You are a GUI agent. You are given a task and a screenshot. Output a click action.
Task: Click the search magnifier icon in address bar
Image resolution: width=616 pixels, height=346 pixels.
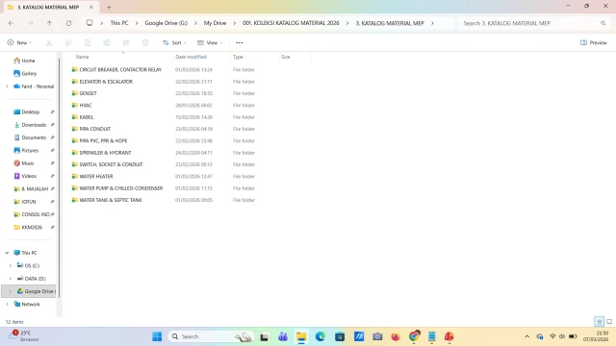603,23
